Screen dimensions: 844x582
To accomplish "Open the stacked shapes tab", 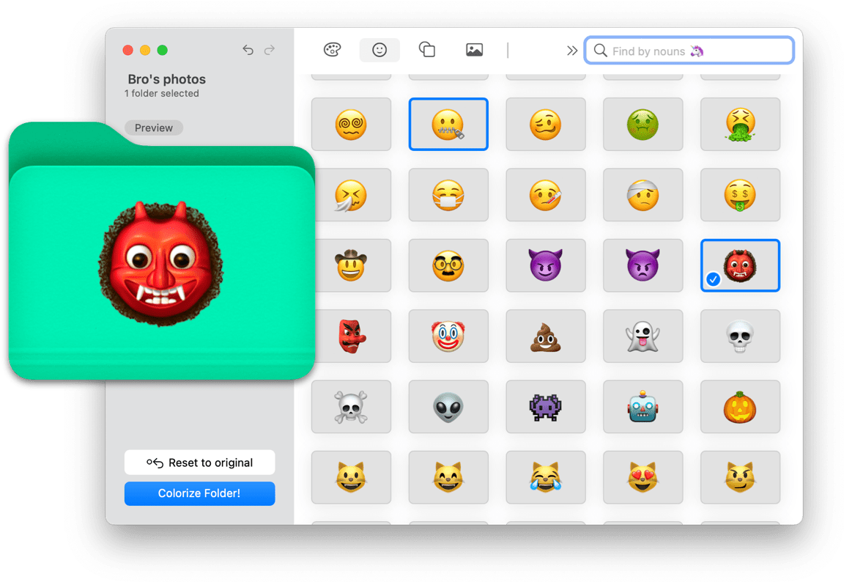I will tap(427, 50).
